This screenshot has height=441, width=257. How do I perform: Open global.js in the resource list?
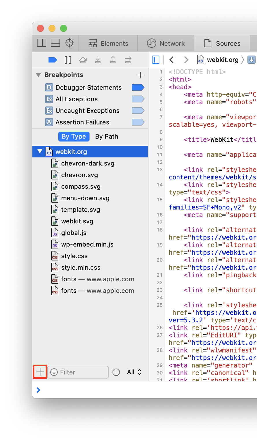click(74, 233)
